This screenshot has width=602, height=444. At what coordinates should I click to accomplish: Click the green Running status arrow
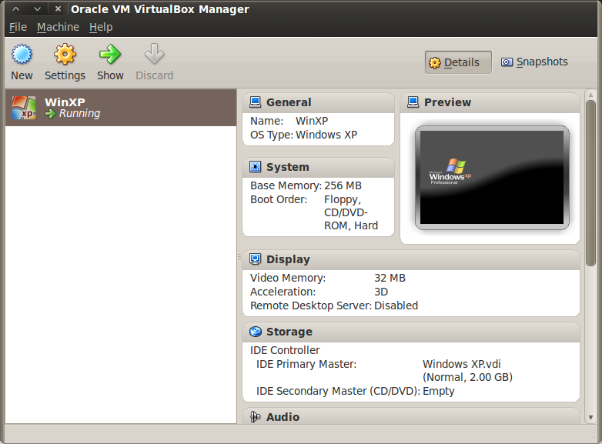50,114
